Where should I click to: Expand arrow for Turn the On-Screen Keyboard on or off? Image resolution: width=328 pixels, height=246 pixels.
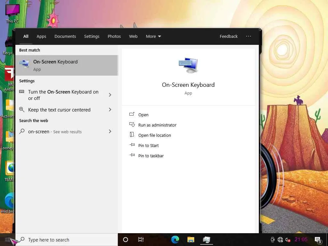click(110, 95)
